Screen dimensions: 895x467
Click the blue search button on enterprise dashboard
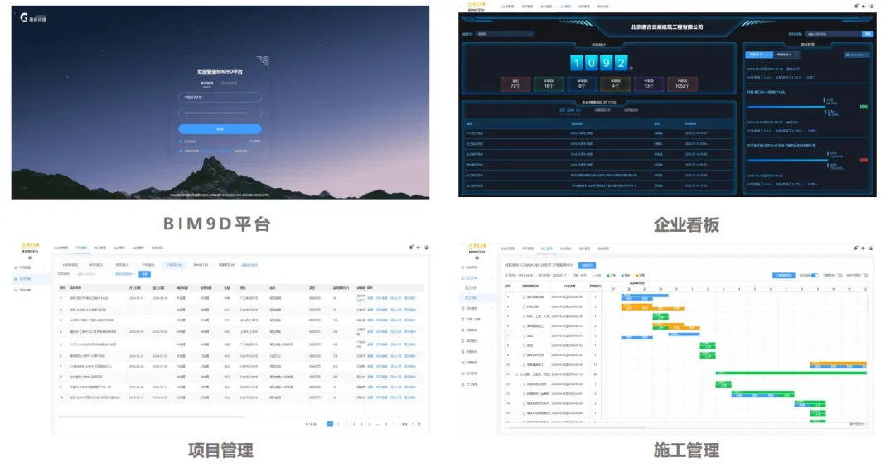click(868, 34)
